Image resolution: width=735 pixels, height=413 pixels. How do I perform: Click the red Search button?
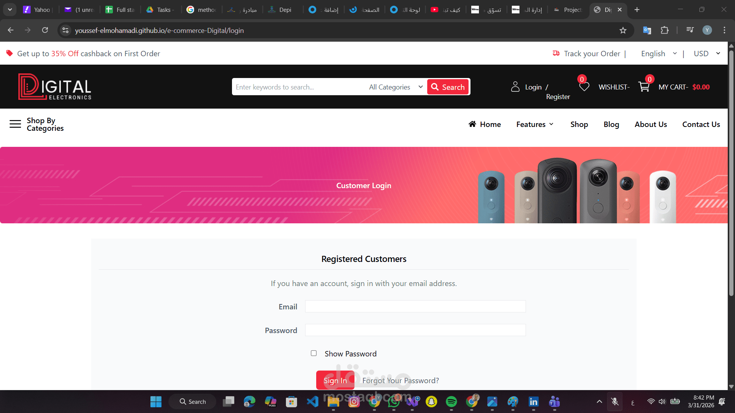[448, 87]
